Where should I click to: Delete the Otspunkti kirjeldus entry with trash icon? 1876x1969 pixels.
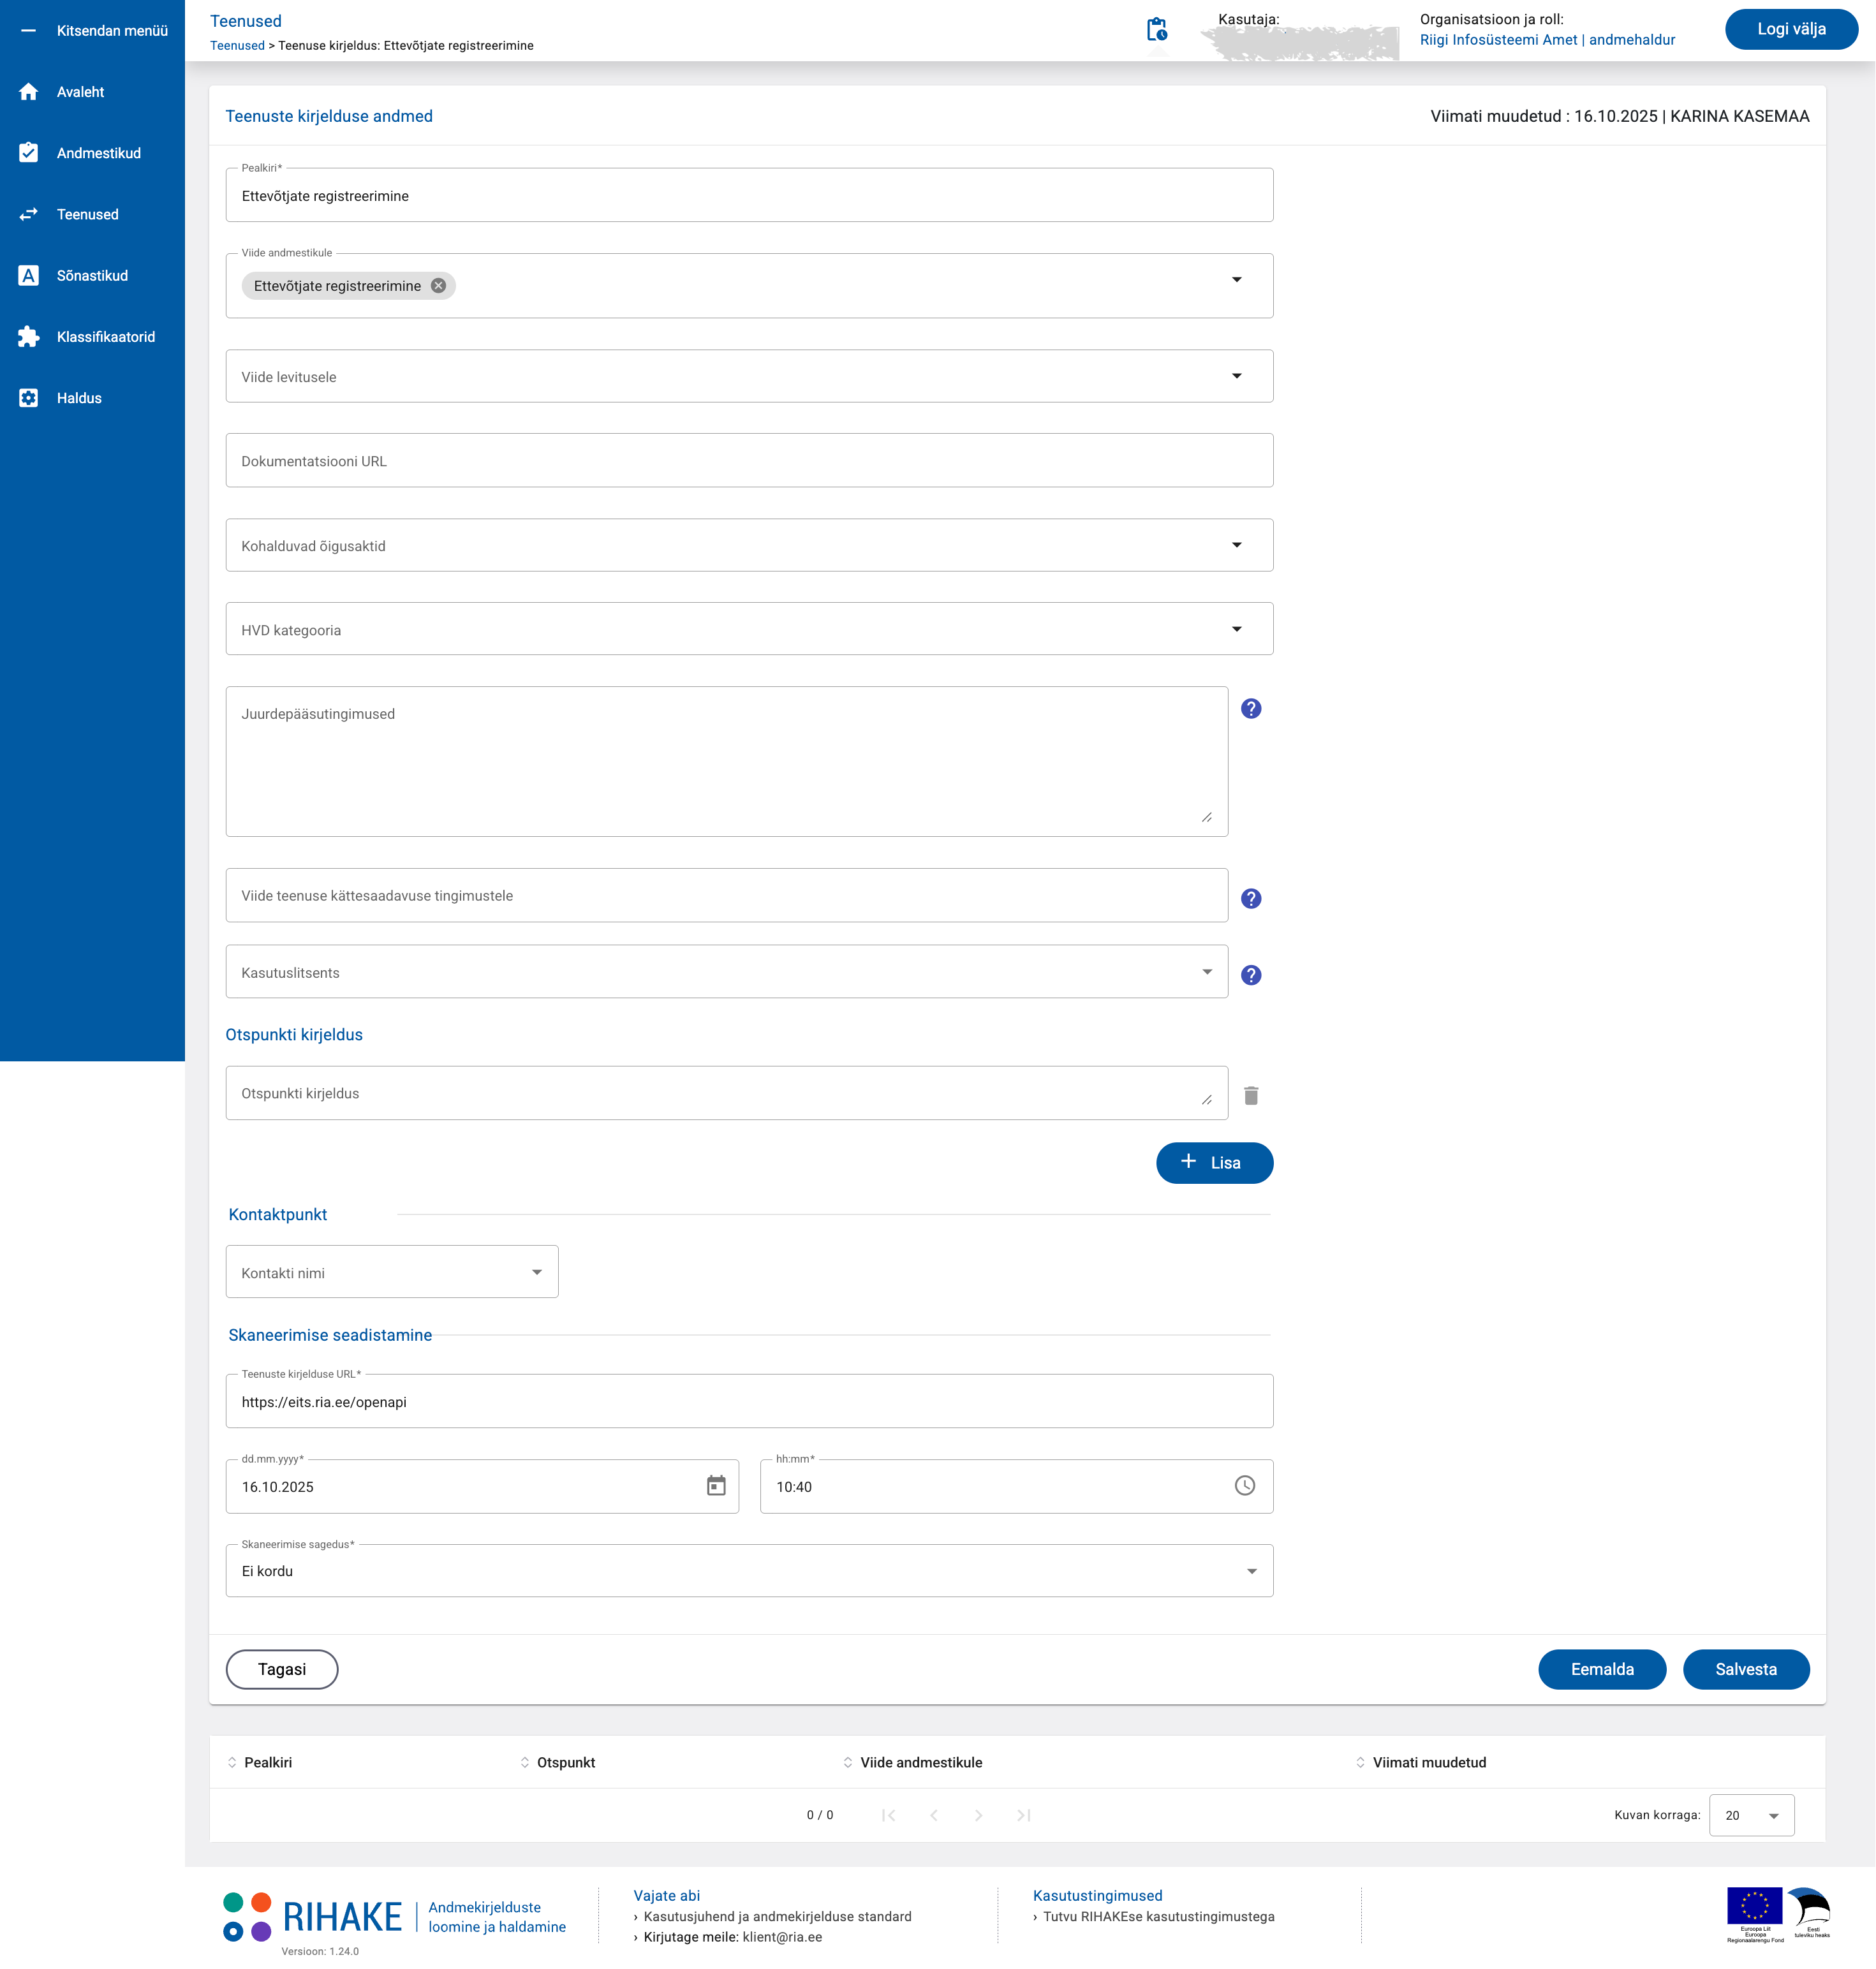pos(1250,1096)
